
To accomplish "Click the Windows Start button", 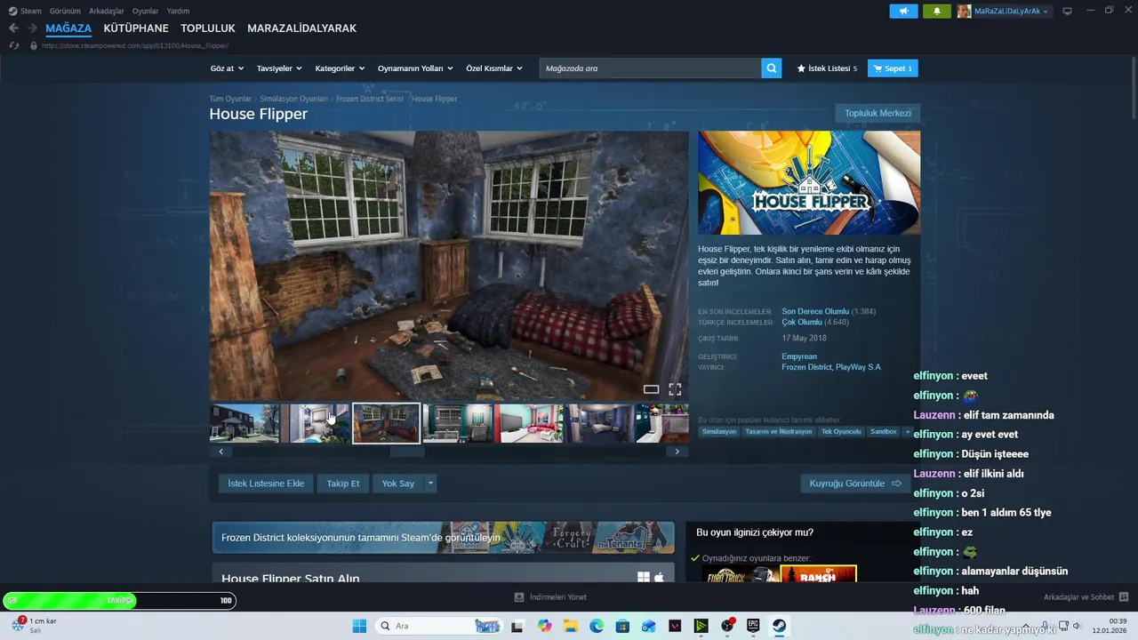I will 359,626.
